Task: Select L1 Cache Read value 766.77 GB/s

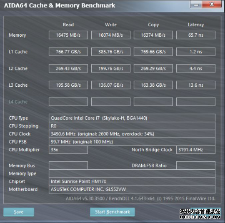Action: (x=68, y=52)
